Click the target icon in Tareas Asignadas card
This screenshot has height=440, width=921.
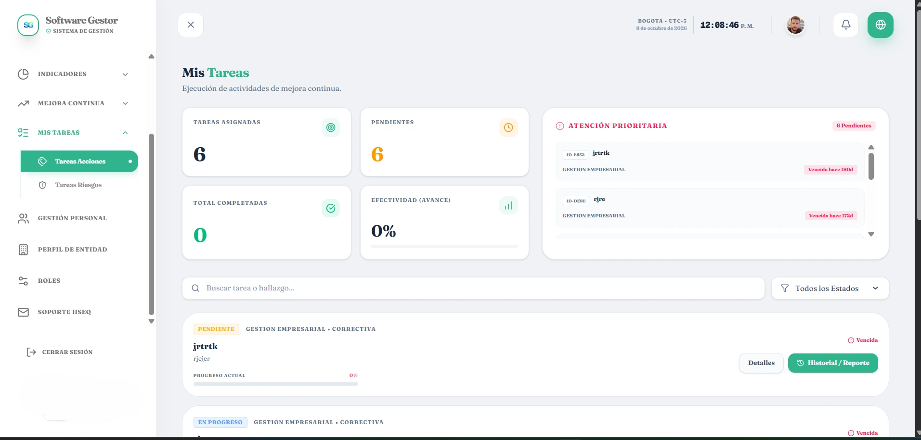point(331,127)
